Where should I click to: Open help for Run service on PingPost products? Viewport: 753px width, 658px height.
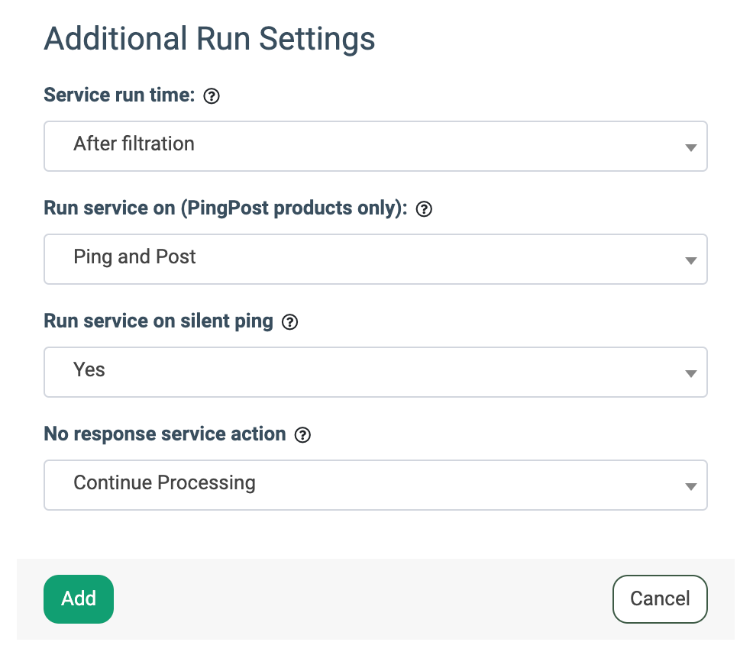424,209
